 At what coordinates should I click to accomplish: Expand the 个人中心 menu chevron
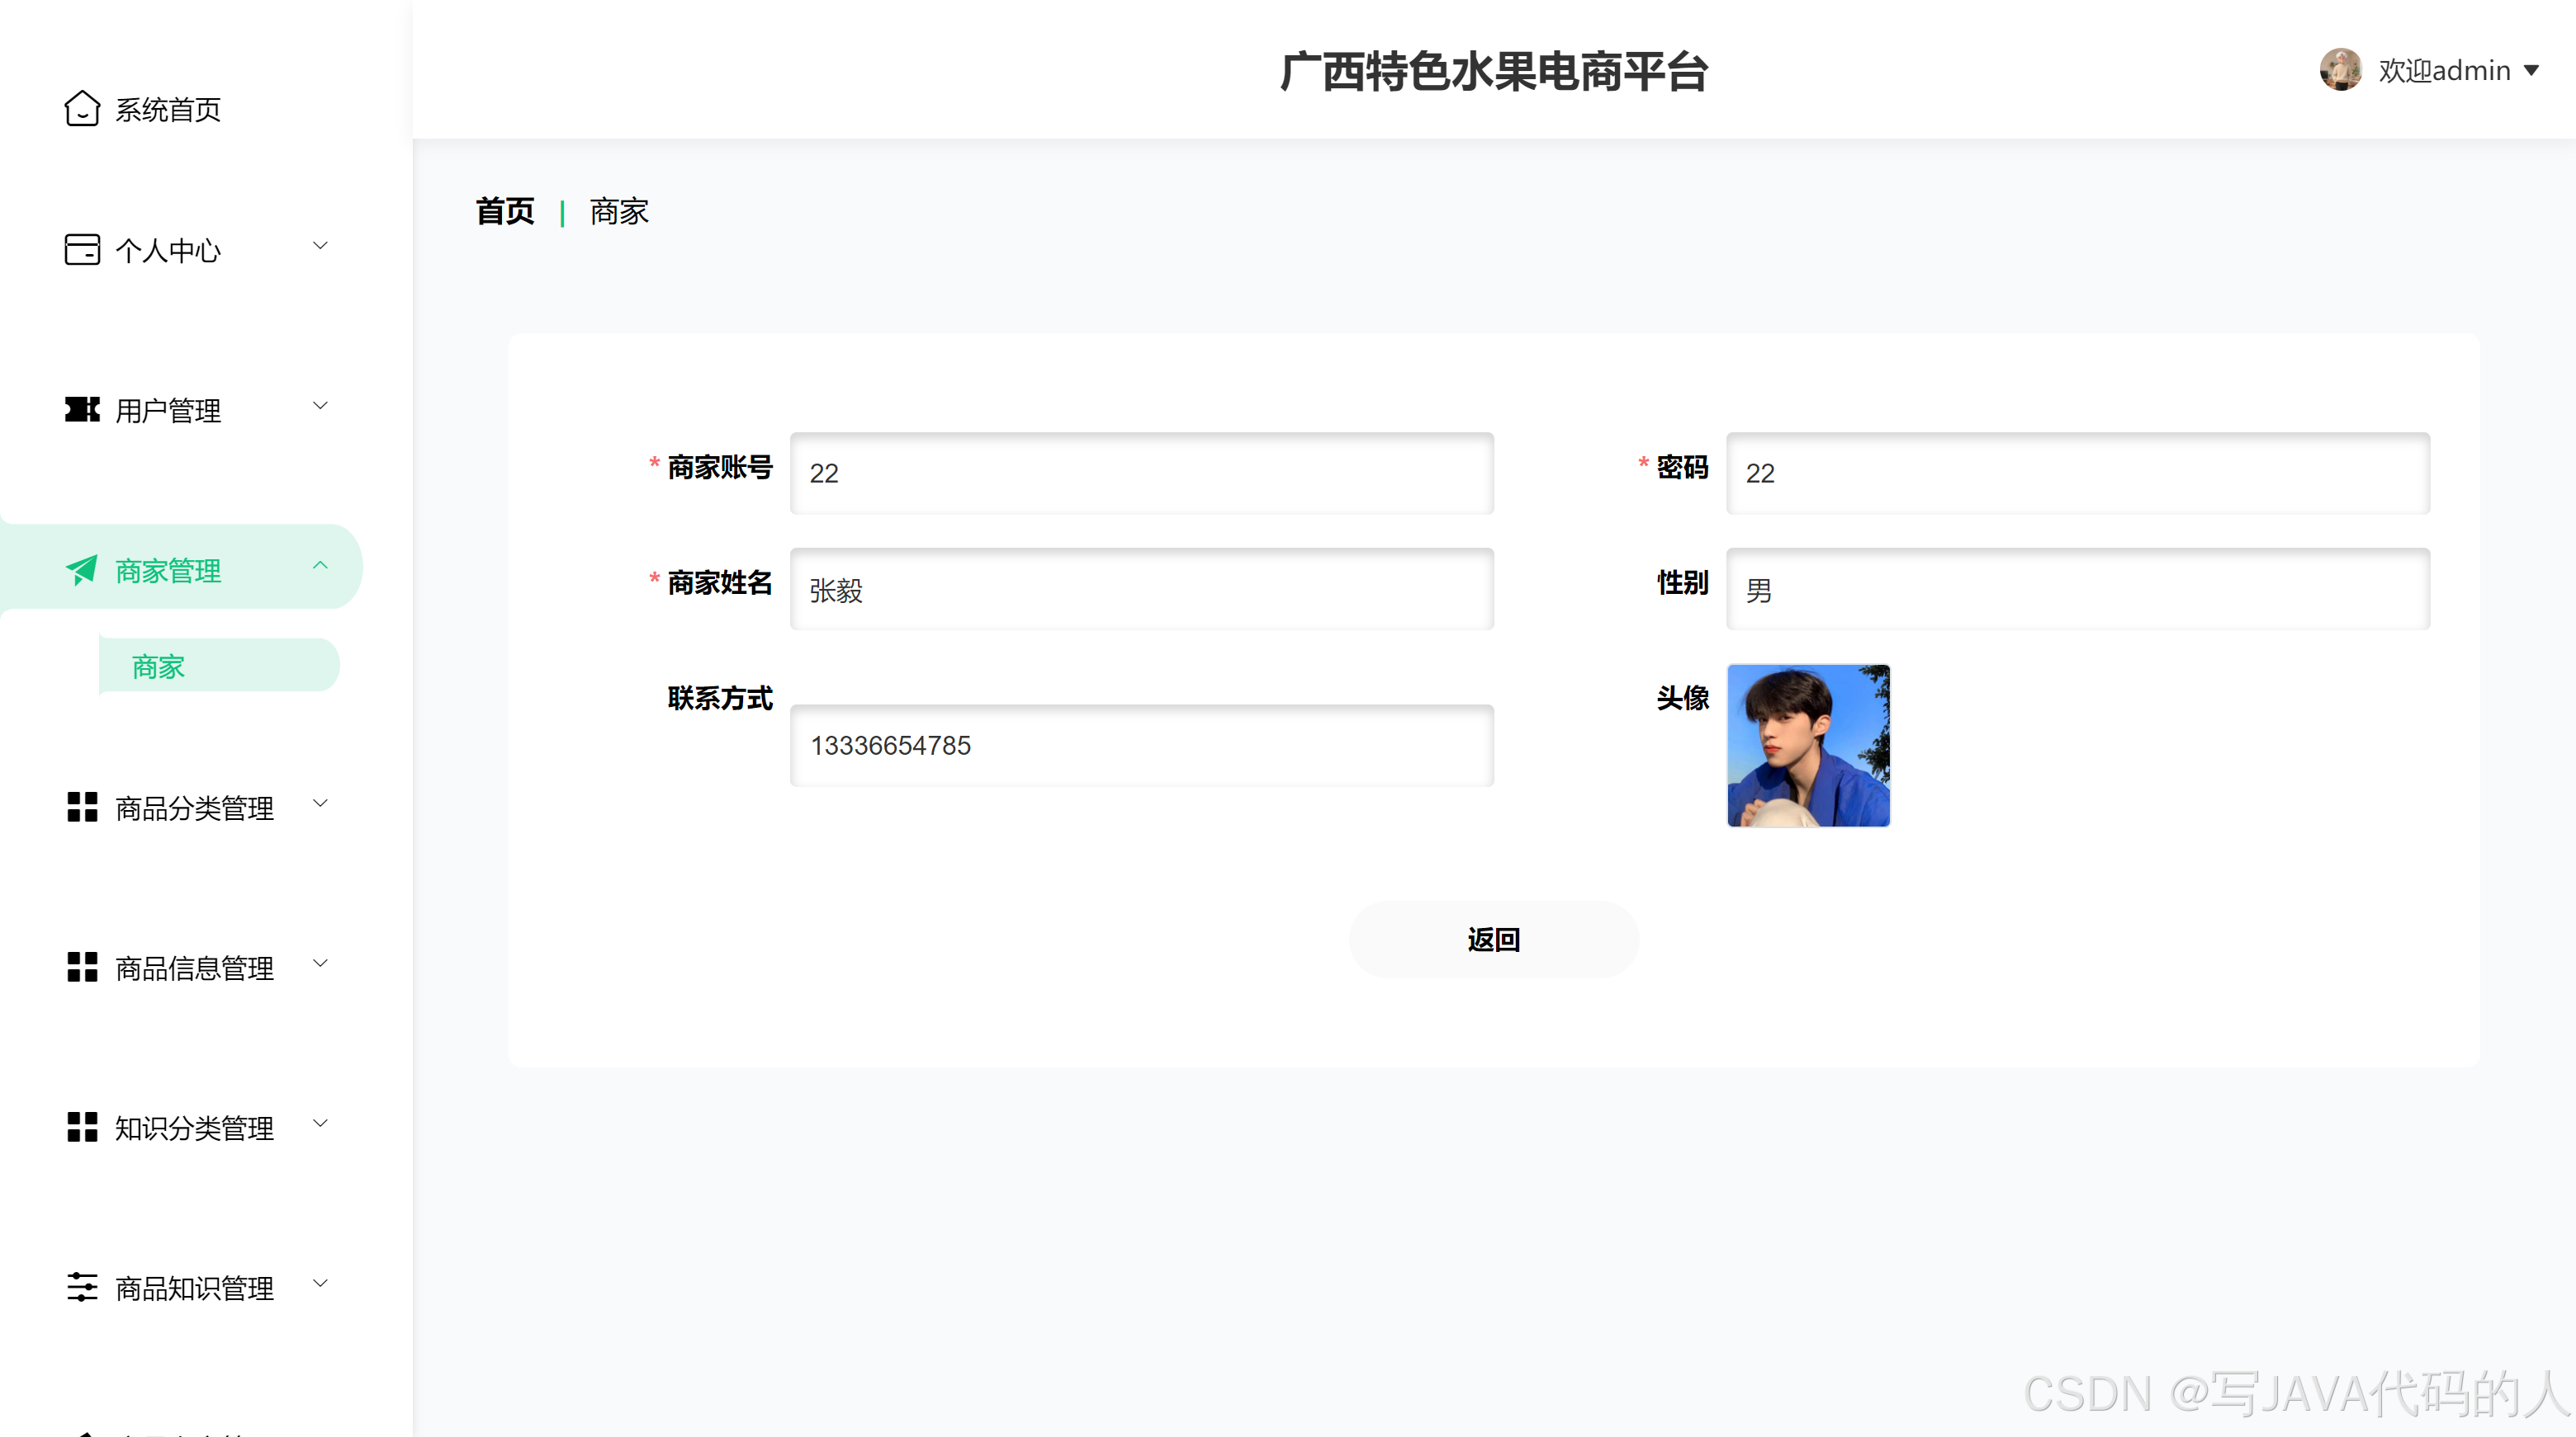[320, 246]
